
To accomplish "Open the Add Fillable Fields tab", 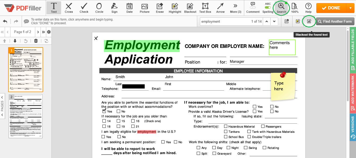I will pos(353,49).
